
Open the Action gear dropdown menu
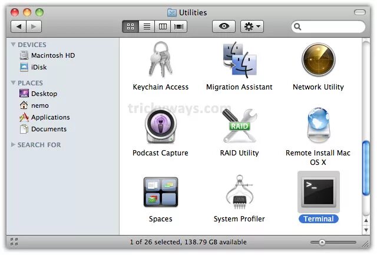[252, 27]
